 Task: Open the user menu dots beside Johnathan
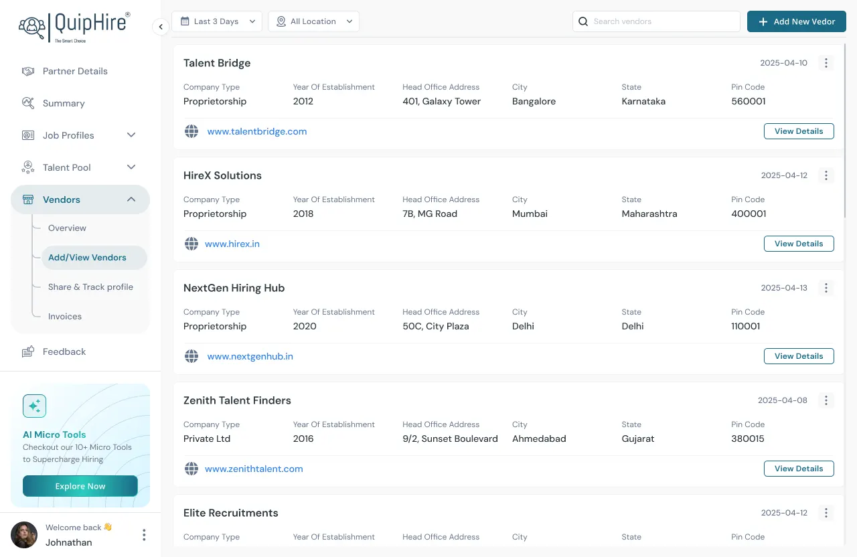pos(144,535)
